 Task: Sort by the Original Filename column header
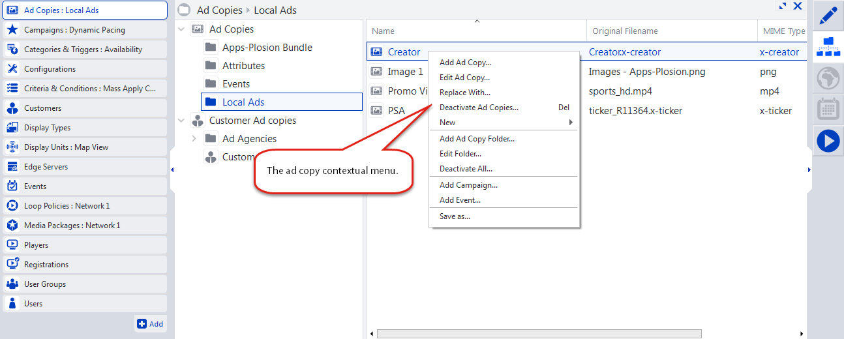pos(625,31)
